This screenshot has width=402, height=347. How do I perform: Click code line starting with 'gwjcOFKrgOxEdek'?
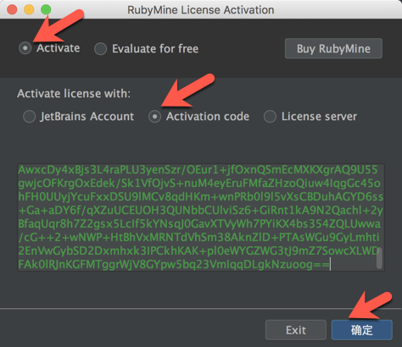(199, 184)
